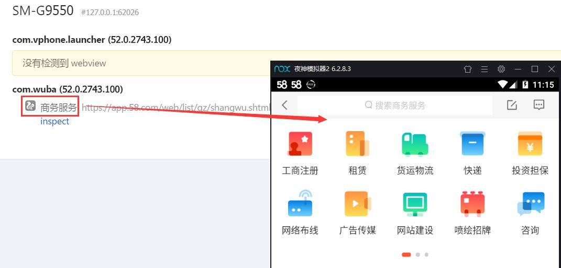Tap the battery charging status icon

click(x=525, y=85)
